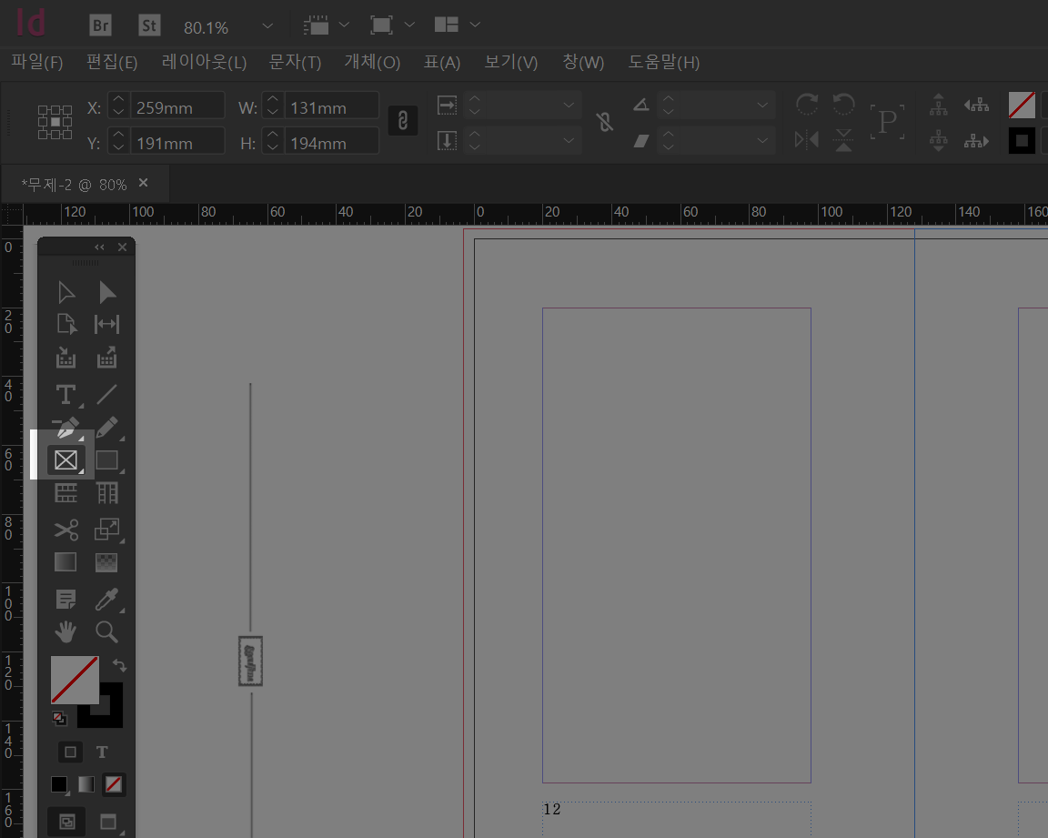Image resolution: width=1048 pixels, height=838 pixels.
Task: Select the Gap tool
Action: click(107, 324)
